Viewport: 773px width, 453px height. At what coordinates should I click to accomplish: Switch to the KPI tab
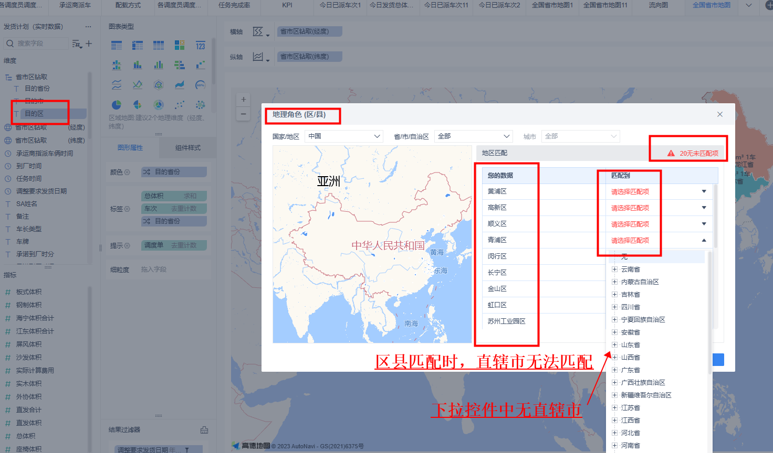click(287, 5)
